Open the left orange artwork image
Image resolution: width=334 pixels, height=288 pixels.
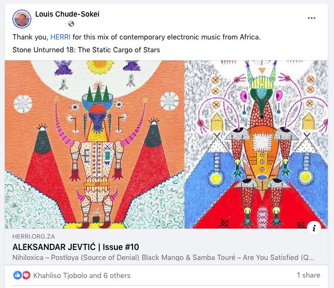[x=95, y=144]
